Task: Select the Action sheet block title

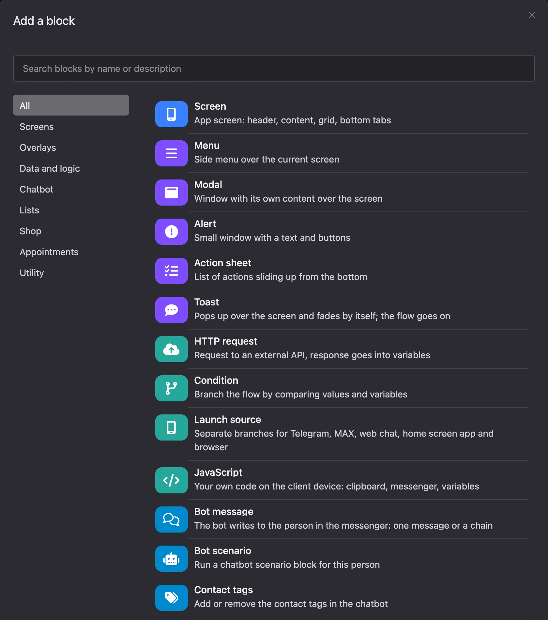Action: click(x=223, y=263)
